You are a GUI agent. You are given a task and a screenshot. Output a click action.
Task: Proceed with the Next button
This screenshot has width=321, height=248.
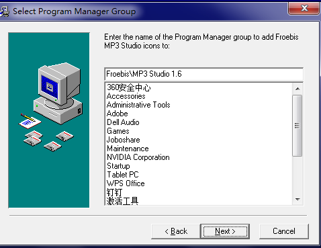[225, 231]
